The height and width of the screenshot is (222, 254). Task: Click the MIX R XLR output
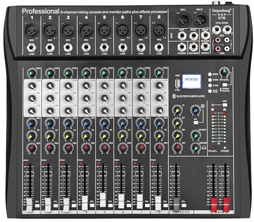(x=201, y=20)
